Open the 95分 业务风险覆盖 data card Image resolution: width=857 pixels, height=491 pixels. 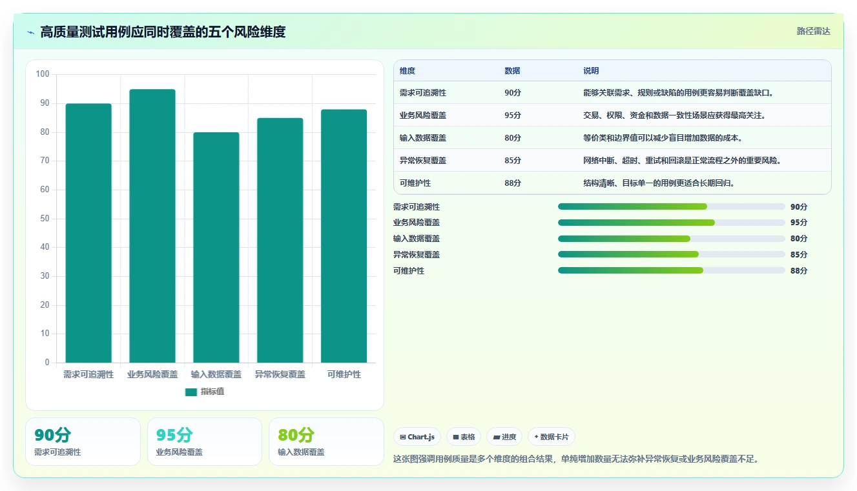pos(205,441)
